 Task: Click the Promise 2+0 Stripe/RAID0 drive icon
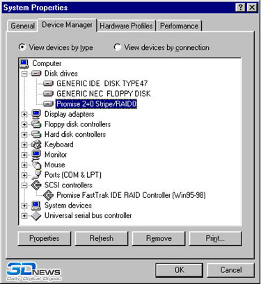pos(48,104)
